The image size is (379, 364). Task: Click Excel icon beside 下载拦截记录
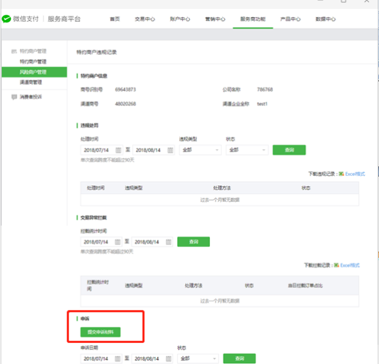point(336,265)
